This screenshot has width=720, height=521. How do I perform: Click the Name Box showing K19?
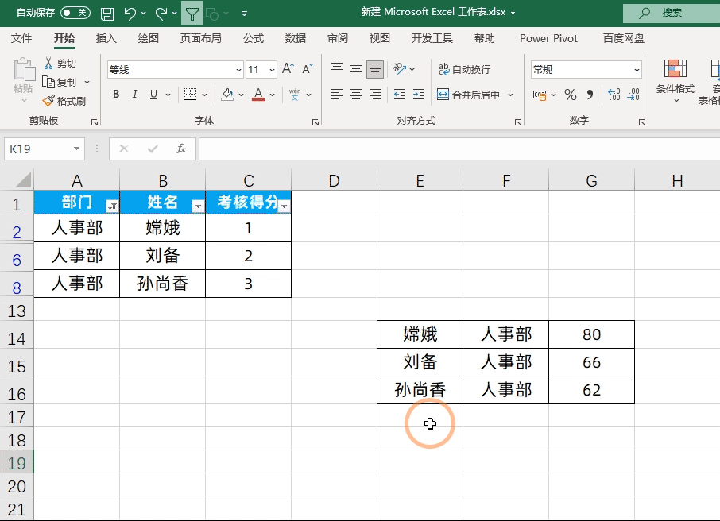(x=38, y=149)
